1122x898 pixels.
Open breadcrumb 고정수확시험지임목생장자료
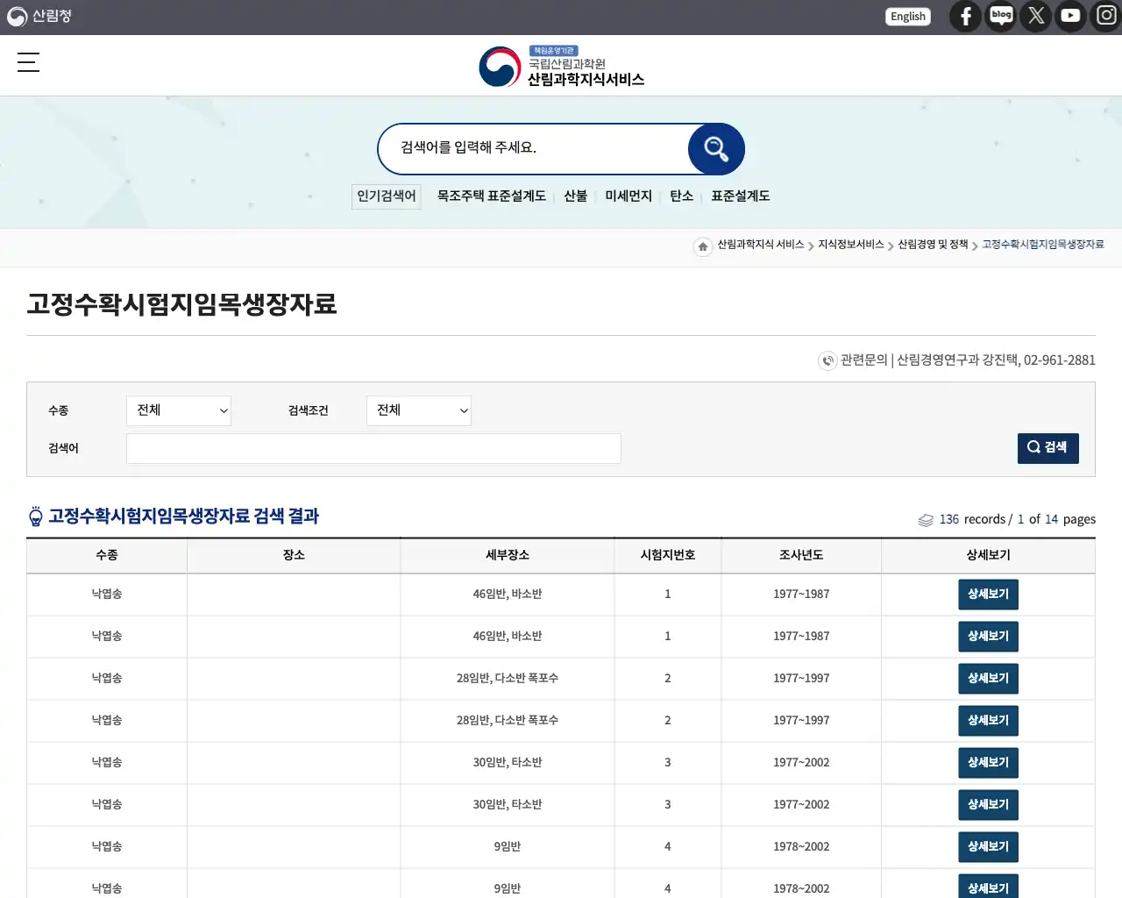point(1043,245)
